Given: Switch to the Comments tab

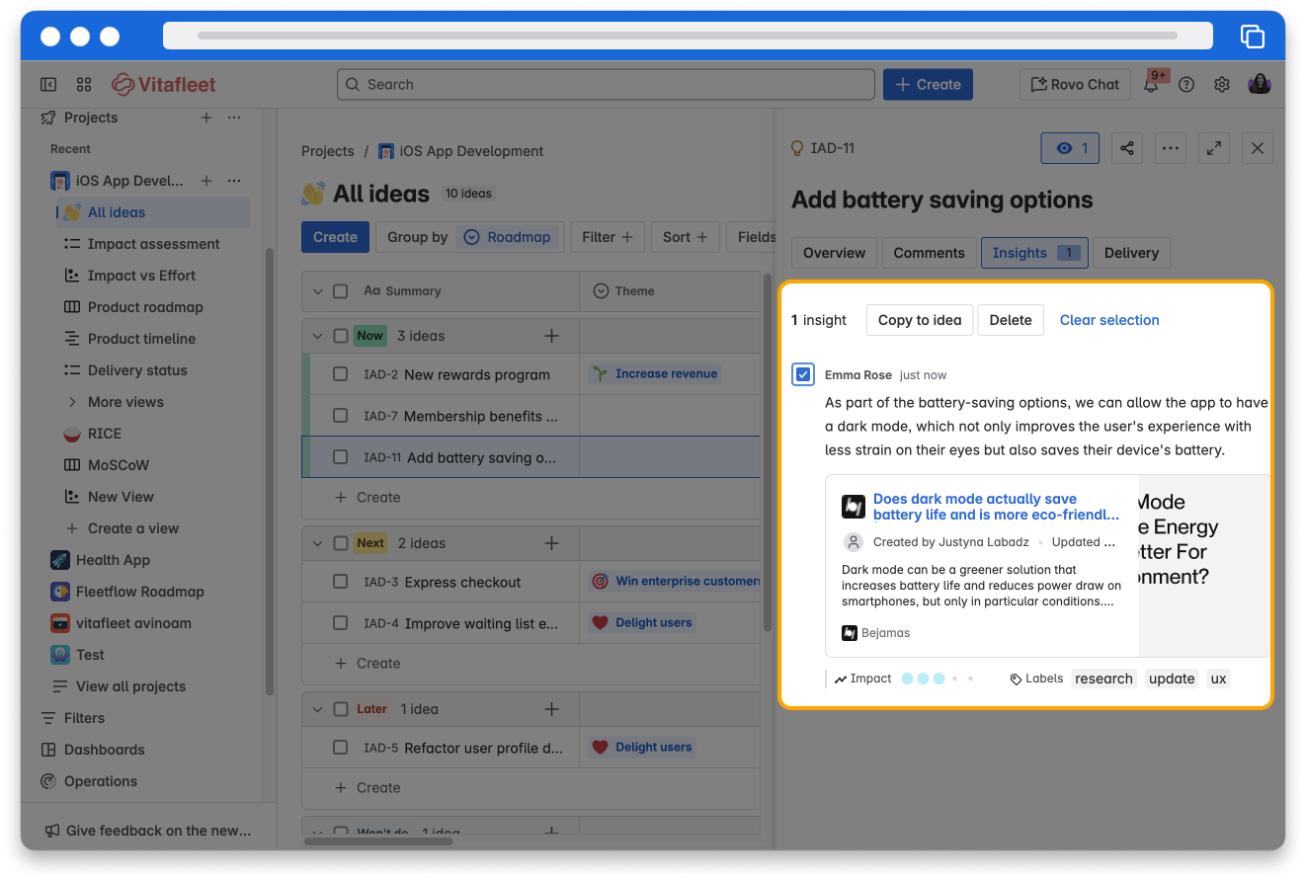Looking at the screenshot, I should (930, 253).
